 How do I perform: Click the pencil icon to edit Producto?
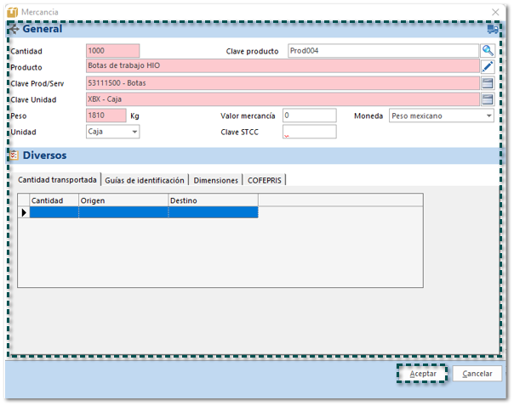pyautogui.click(x=488, y=66)
